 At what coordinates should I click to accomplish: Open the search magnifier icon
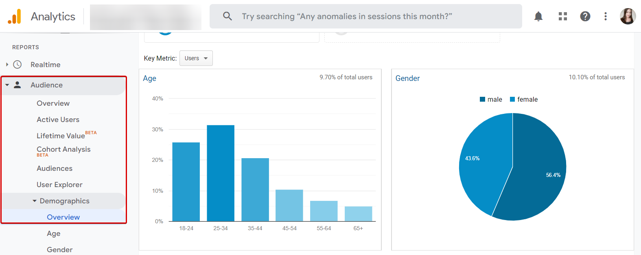point(227,16)
